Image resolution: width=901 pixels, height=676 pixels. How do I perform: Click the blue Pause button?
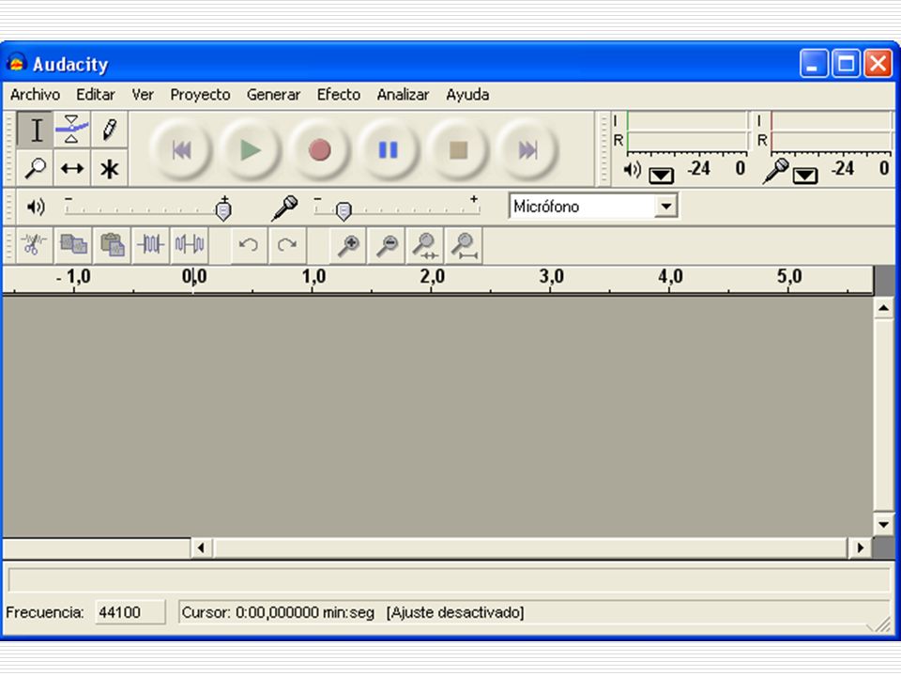coord(389,150)
